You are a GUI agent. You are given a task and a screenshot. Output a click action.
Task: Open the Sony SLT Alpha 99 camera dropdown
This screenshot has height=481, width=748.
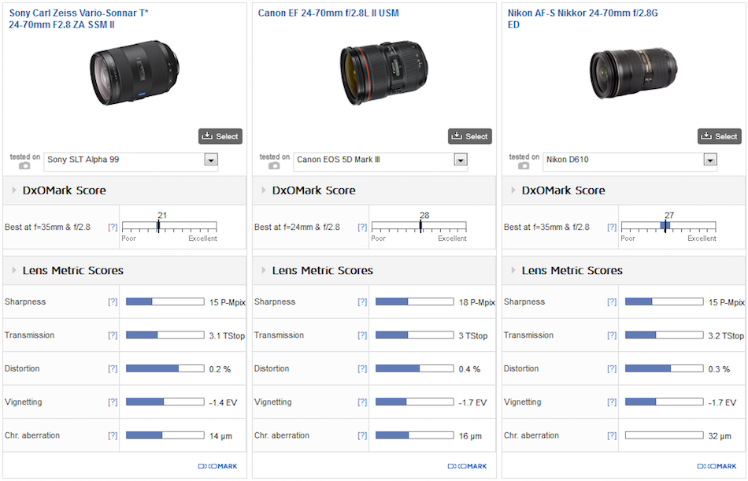click(210, 160)
